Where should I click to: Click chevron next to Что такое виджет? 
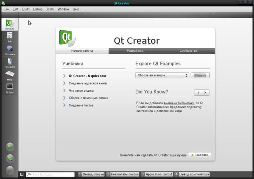click(x=64, y=91)
